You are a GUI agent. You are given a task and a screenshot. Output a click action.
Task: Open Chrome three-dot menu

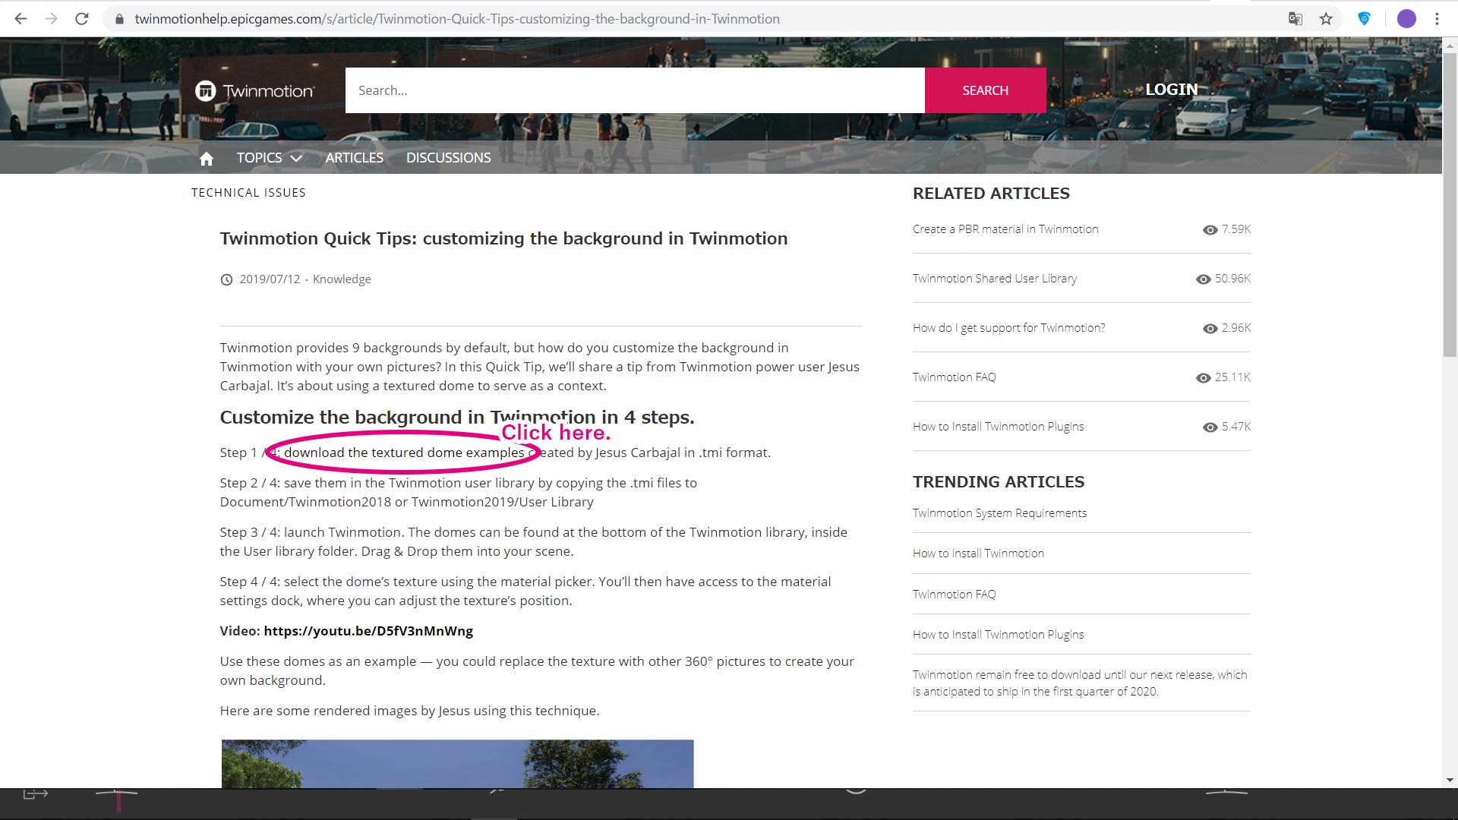click(x=1437, y=19)
